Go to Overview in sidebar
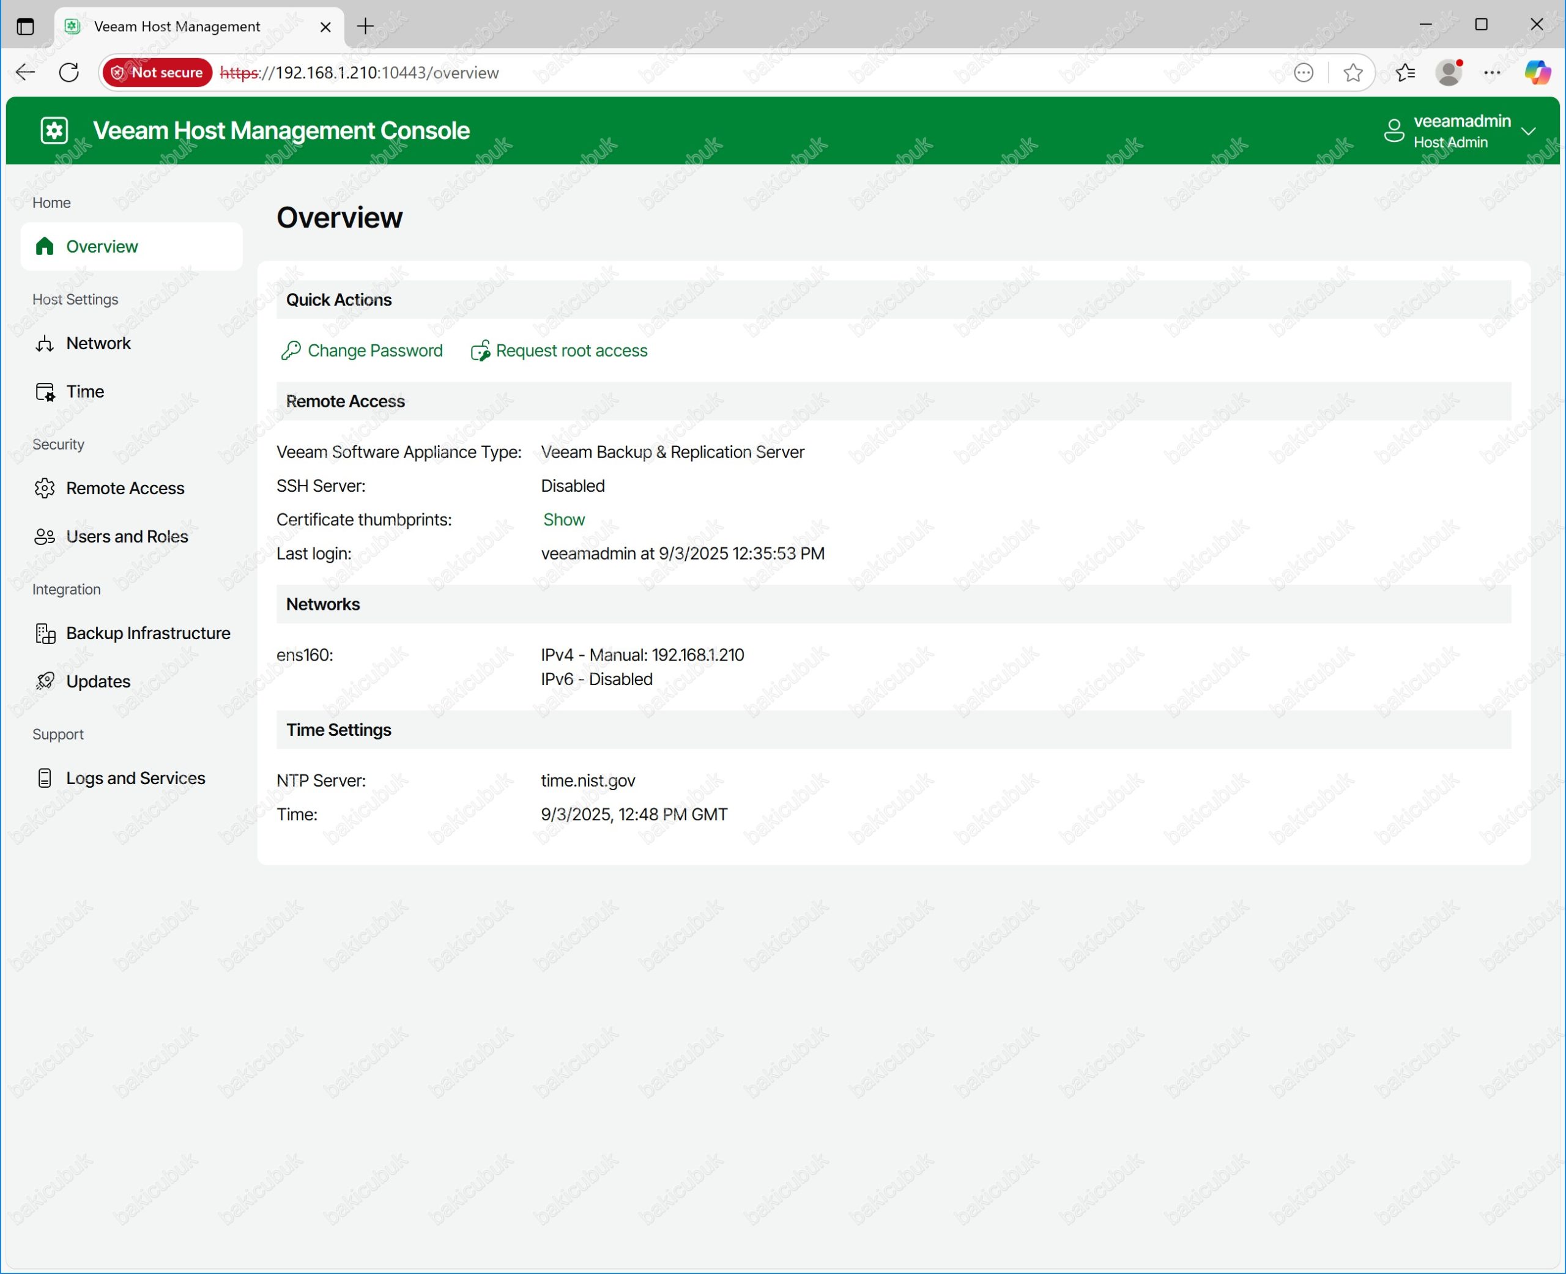 [132, 246]
